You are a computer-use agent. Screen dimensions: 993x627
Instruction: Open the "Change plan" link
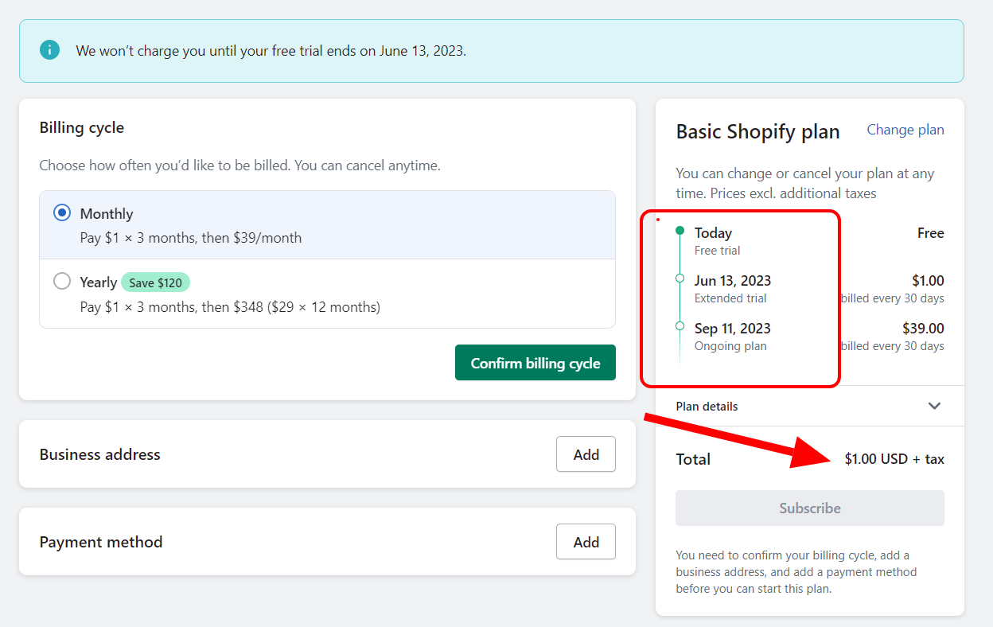[905, 130]
